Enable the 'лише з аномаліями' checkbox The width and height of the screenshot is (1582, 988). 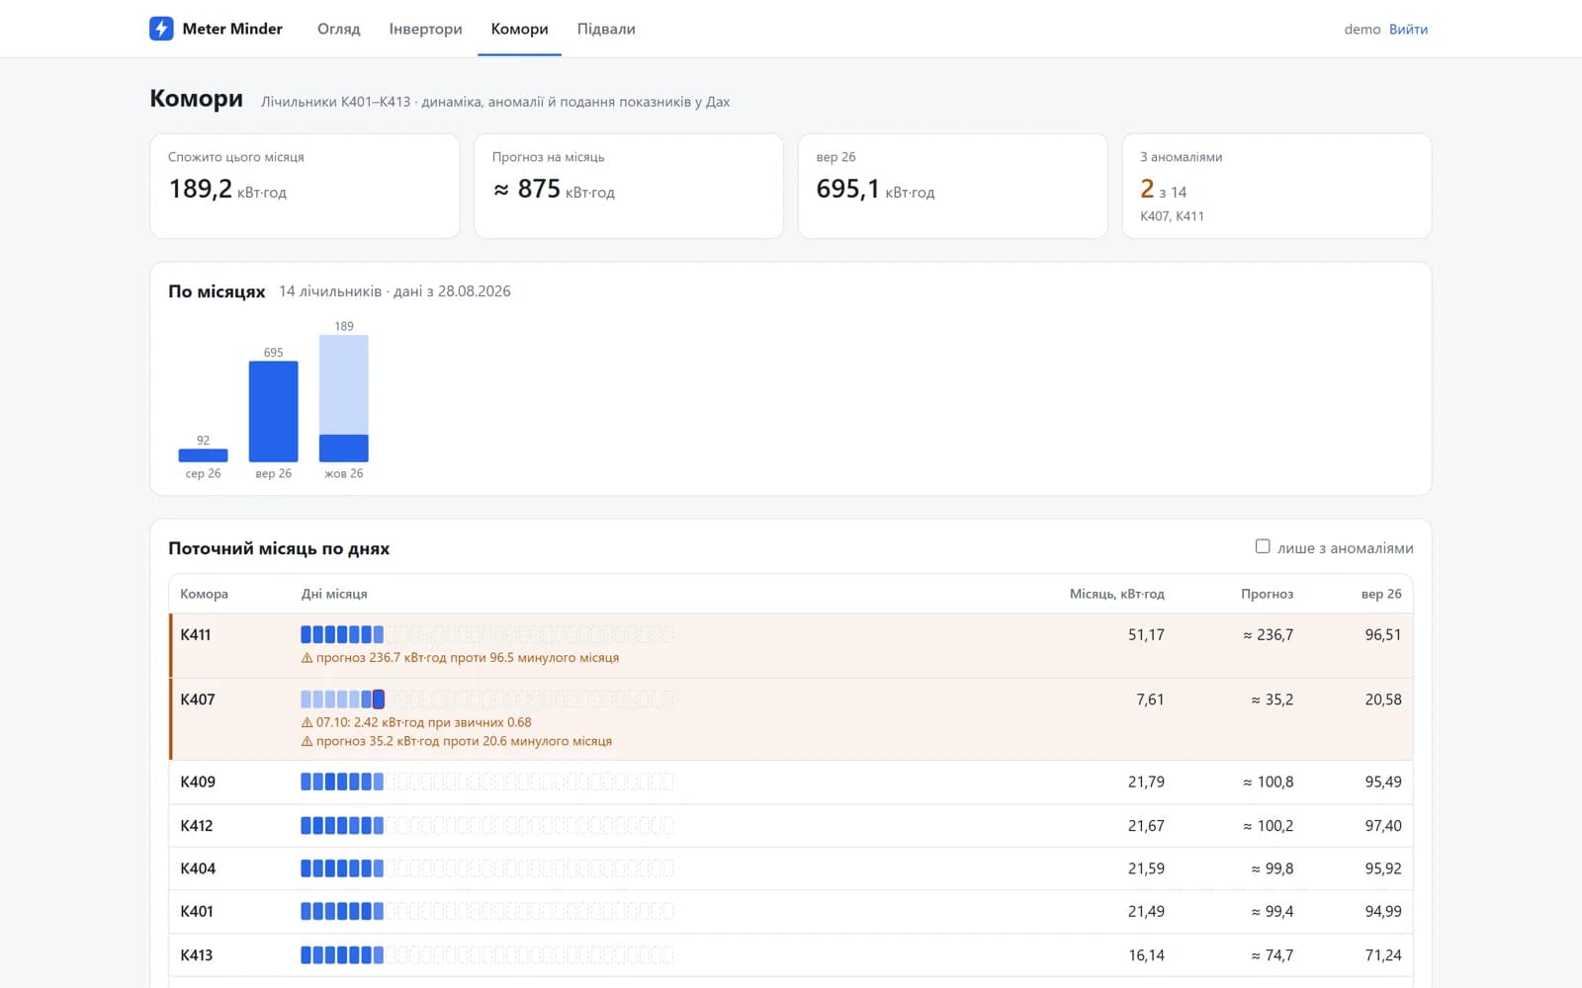point(1263,546)
